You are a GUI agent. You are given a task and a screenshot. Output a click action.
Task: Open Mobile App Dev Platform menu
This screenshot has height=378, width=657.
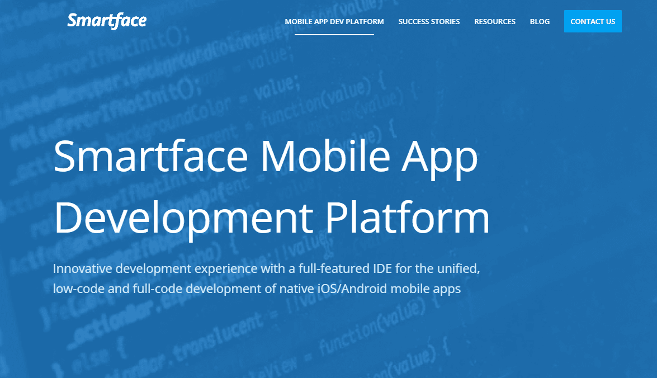(334, 21)
